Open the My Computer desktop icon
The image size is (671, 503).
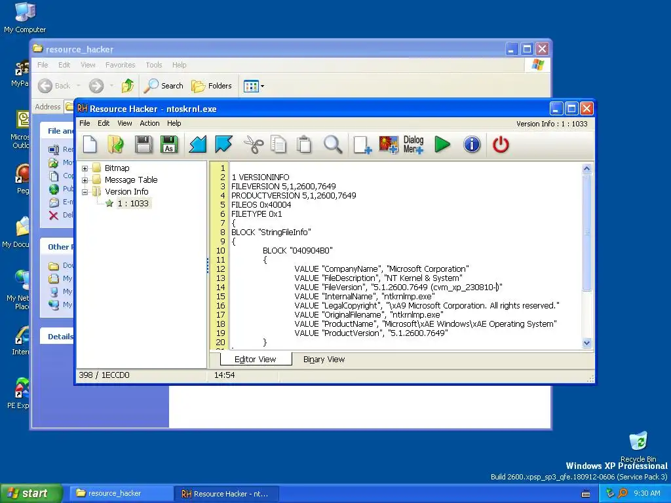25,18
